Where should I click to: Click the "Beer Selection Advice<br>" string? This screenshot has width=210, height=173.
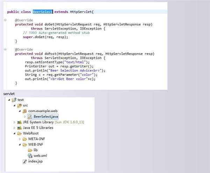tap(75, 71)
